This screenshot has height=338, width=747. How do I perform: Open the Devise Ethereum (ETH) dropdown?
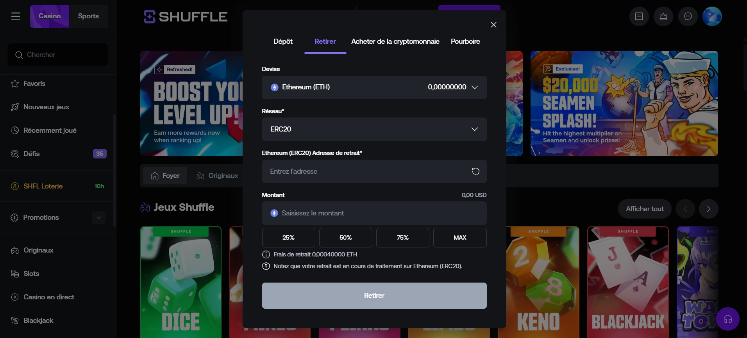click(374, 87)
